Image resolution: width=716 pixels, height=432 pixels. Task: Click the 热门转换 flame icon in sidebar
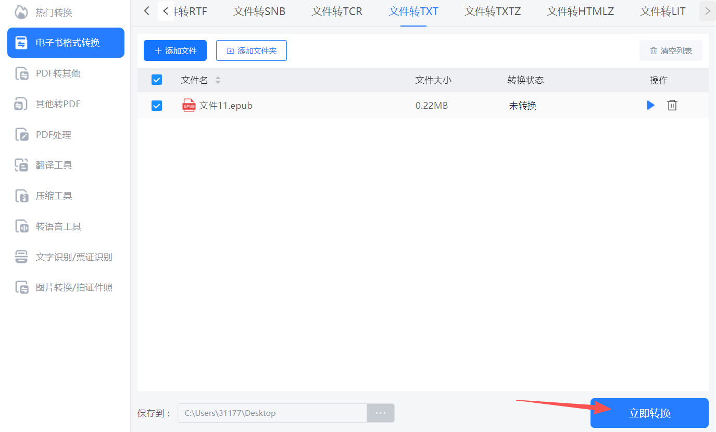(x=21, y=12)
